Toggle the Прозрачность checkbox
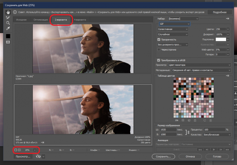Screen dimensions: 237x165 (159, 40)
